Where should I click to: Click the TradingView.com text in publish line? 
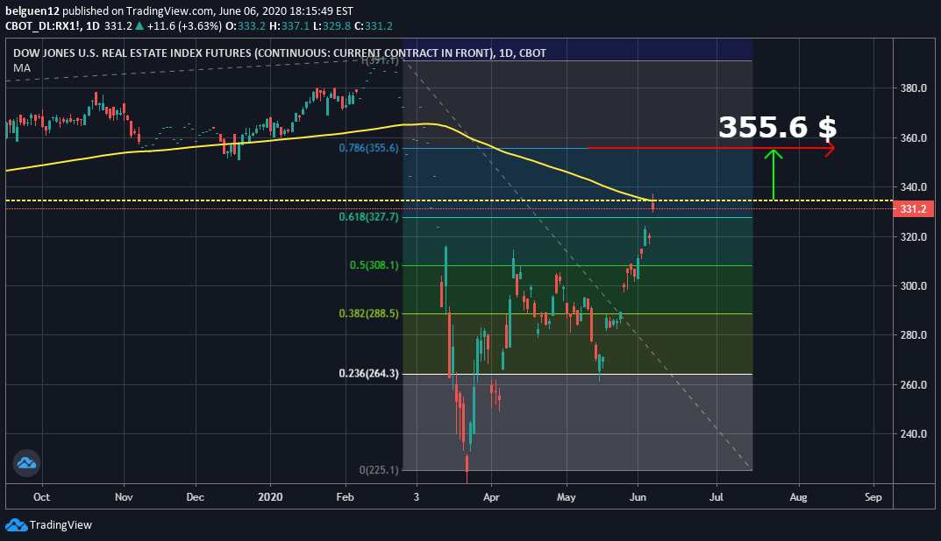(169, 11)
